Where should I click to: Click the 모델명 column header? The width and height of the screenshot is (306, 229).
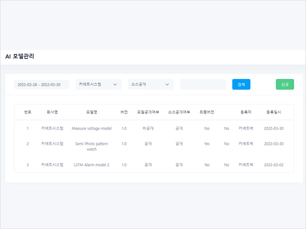tap(91, 112)
